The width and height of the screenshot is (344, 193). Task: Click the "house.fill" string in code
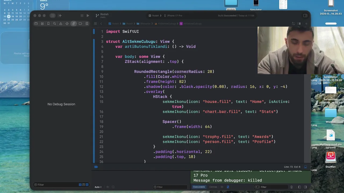click(x=217, y=102)
